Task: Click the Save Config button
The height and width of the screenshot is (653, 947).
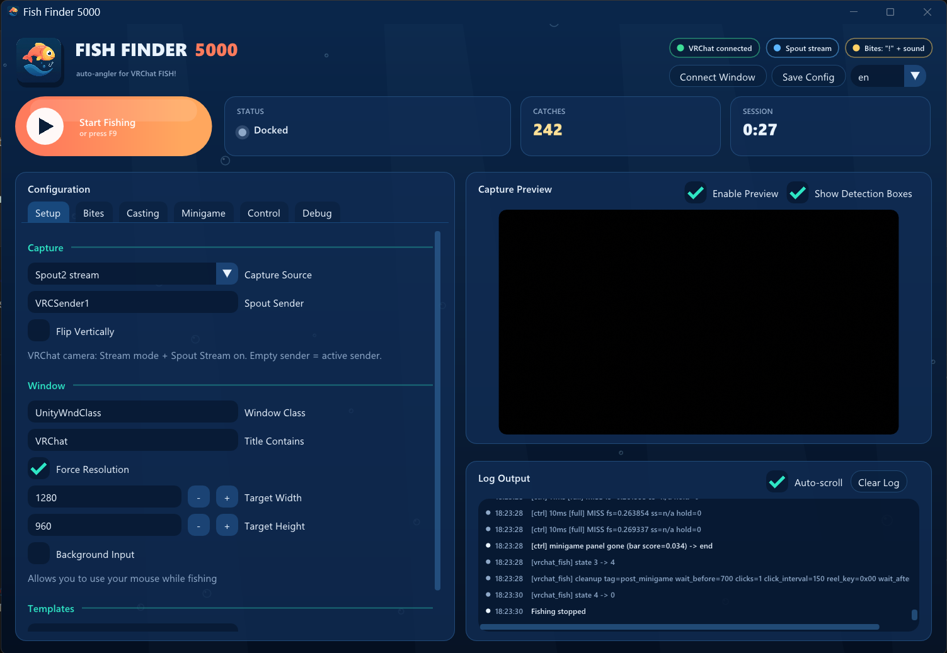Action: (x=808, y=77)
